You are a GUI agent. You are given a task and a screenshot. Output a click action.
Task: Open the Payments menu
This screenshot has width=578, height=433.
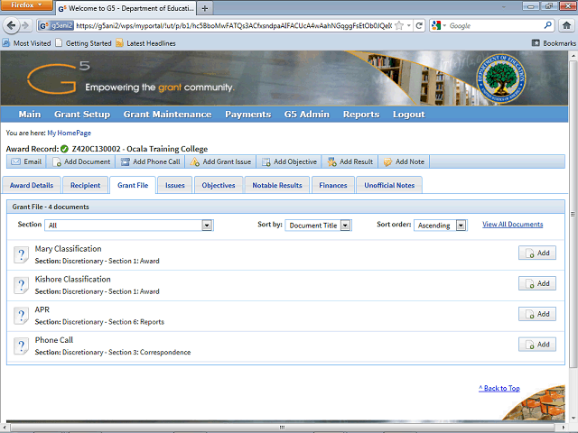(248, 115)
